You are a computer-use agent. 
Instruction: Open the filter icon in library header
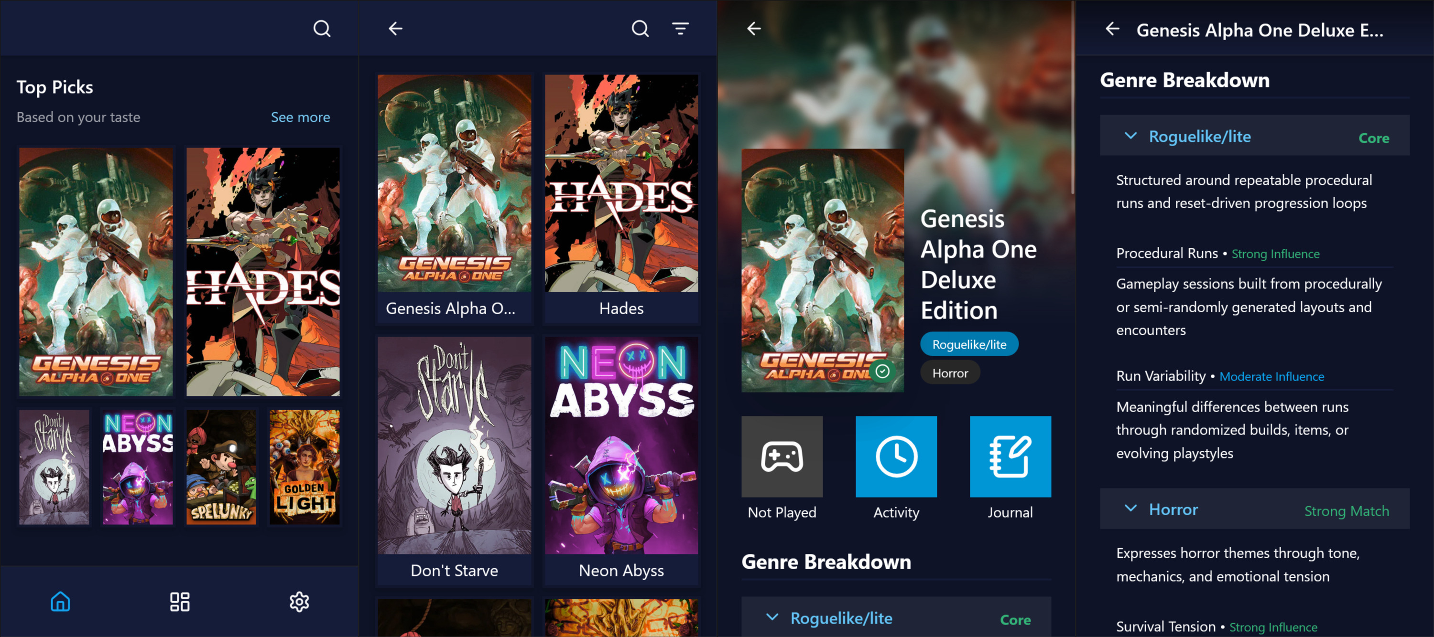680,28
